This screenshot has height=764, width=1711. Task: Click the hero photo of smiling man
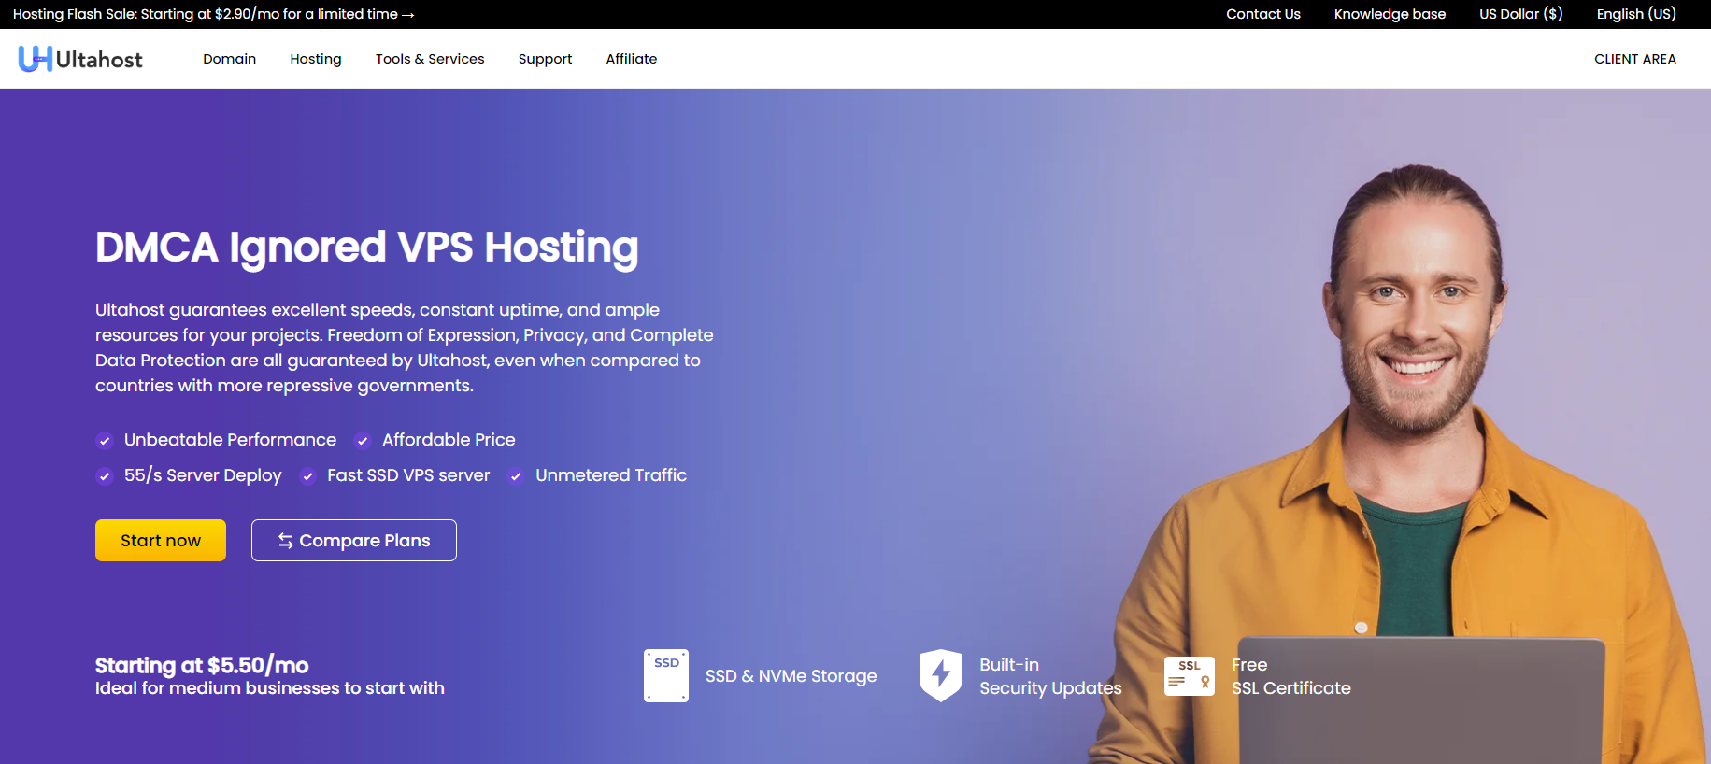coord(1402,464)
